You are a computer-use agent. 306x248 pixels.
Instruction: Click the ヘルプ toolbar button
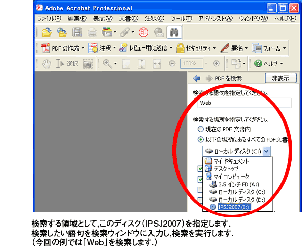coord(268,64)
